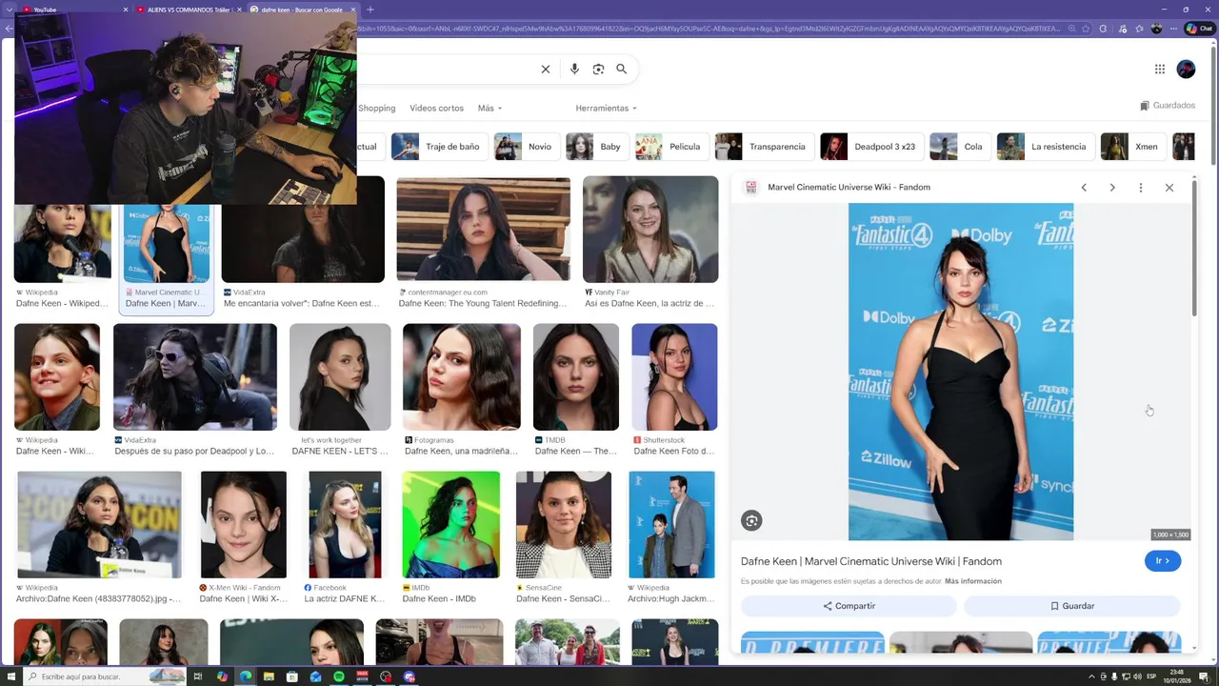Select the Película filter chip
Viewport: 1219px width, 686px height.
(x=671, y=147)
